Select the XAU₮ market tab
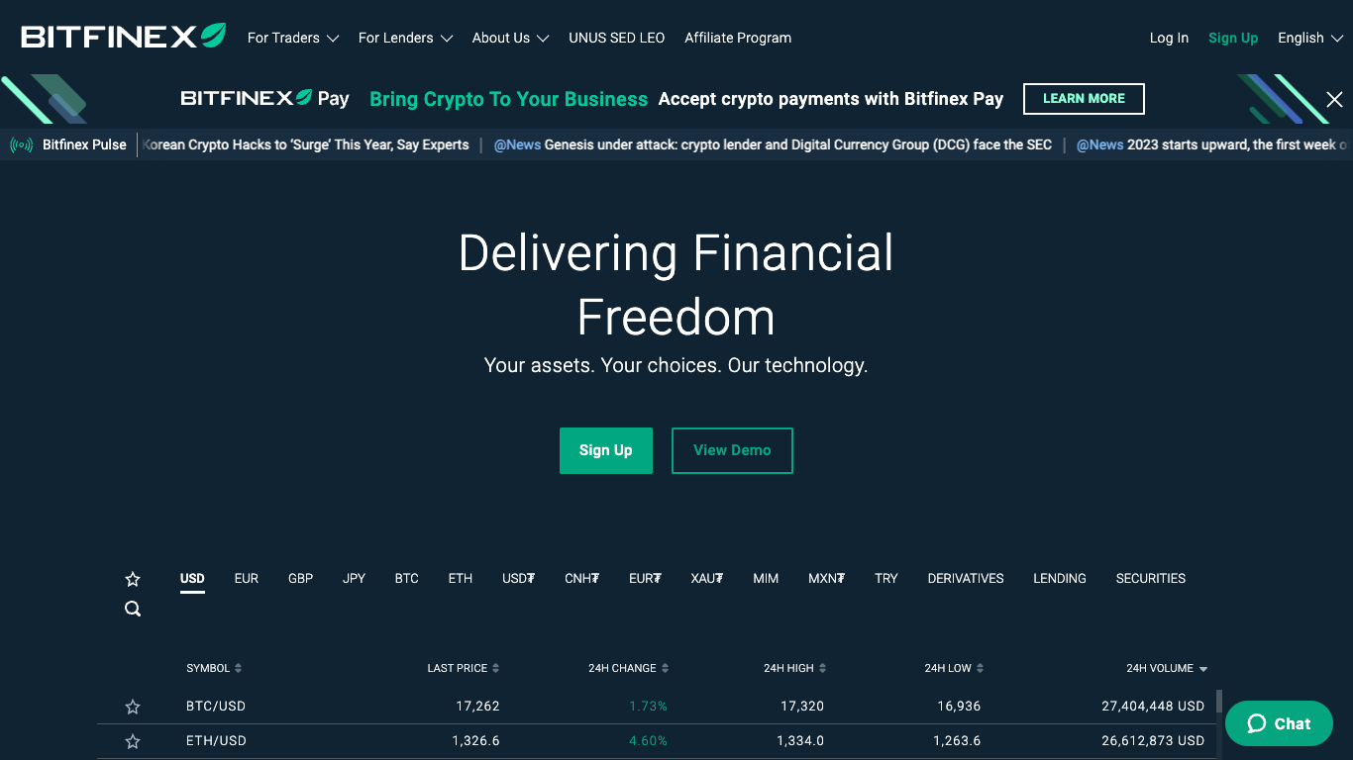Image resolution: width=1353 pixels, height=760 pixels. [707, 579]
